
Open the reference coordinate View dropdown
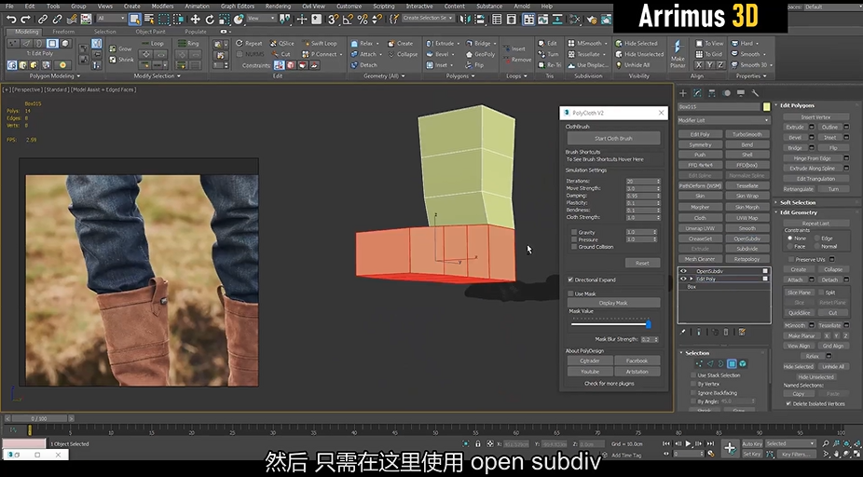(260, 19)
